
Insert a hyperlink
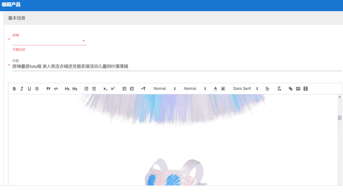pos(290,89)
